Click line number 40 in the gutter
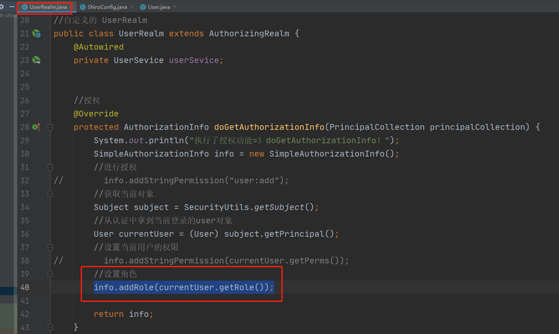 25,287
